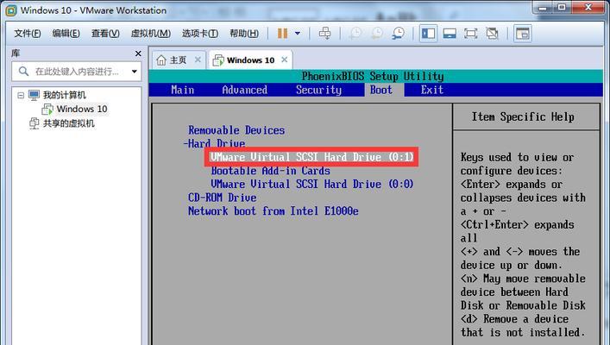This screenshot has height=345, width=610.
Task: Open the 查看(V) menu
Action: point(105,34)
